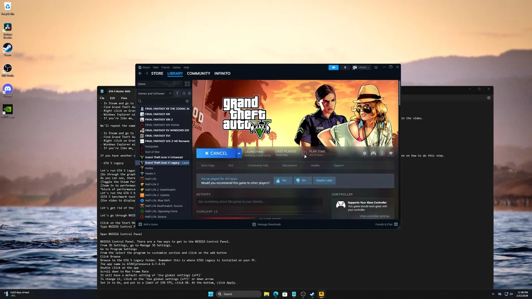Select Grand Theft Auto V Enhanced entry
Screen dimensions: 532x299
pyautogui.click(x=165, y=157)
